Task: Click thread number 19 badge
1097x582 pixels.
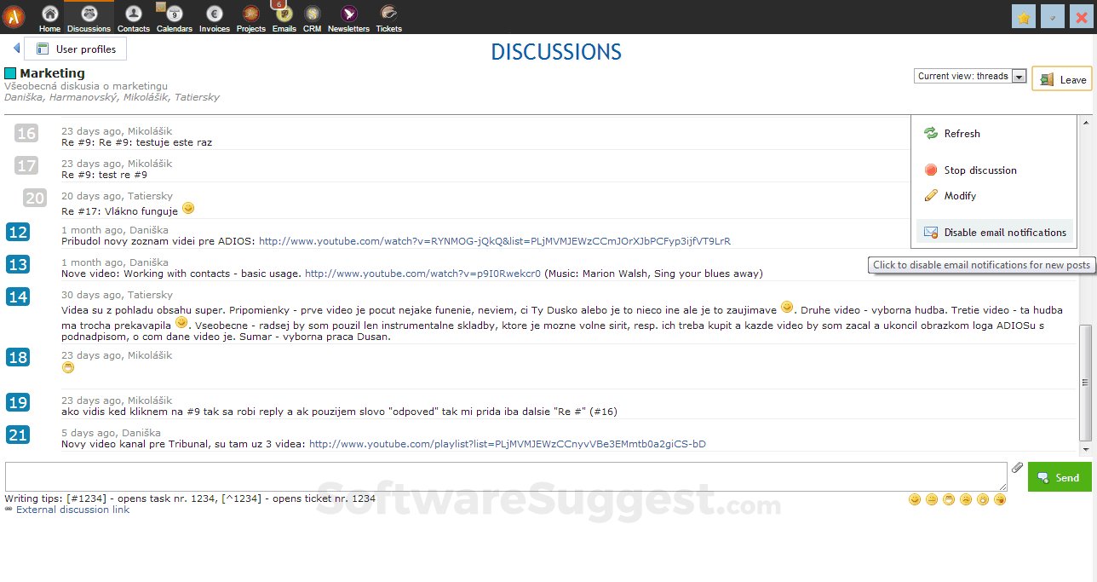Action: 18,402
